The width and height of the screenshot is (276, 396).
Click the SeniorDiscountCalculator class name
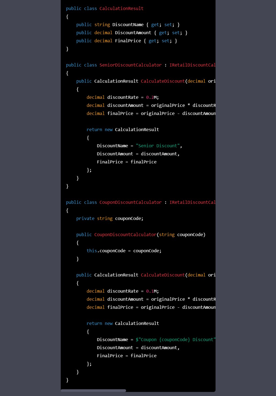(130, 65)
